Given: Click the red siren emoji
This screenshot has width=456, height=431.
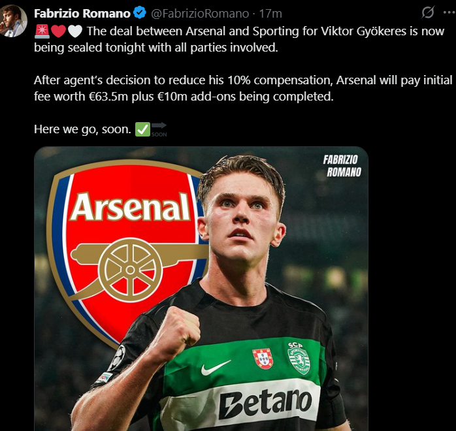Looking at the screenshot, I should [x=41, y=31].
